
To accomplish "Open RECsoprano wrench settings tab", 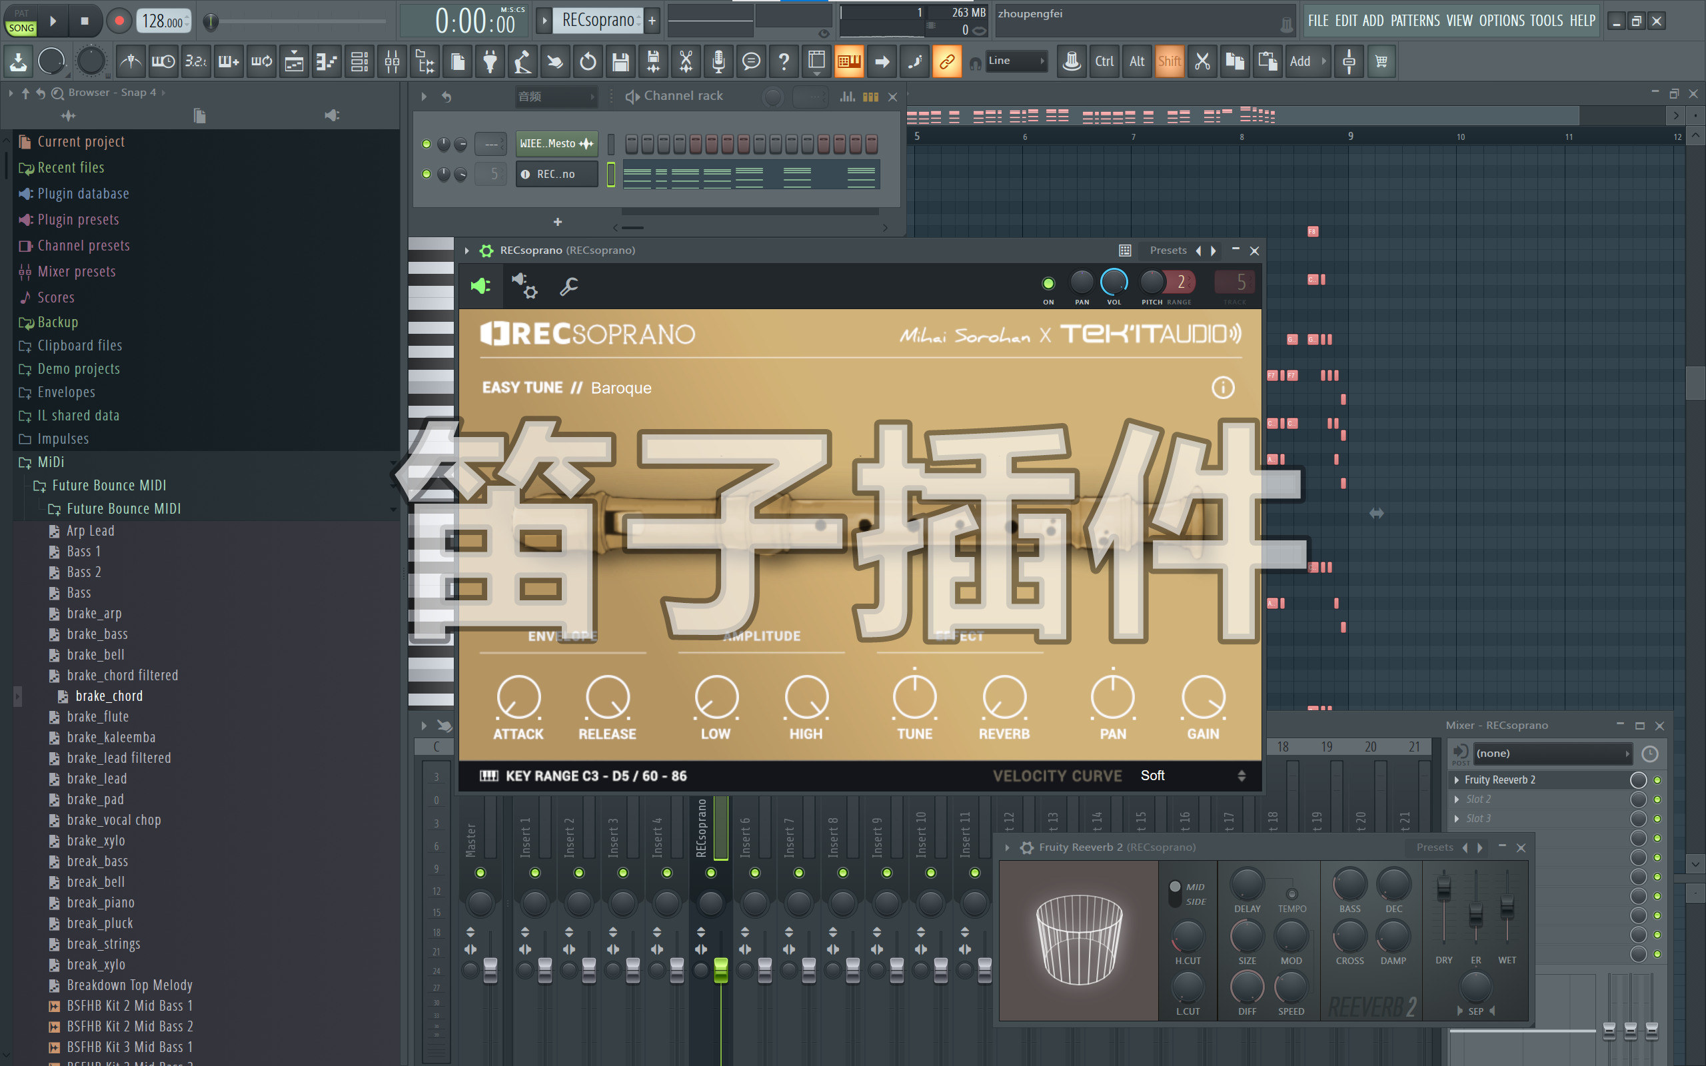I will 568,286.
